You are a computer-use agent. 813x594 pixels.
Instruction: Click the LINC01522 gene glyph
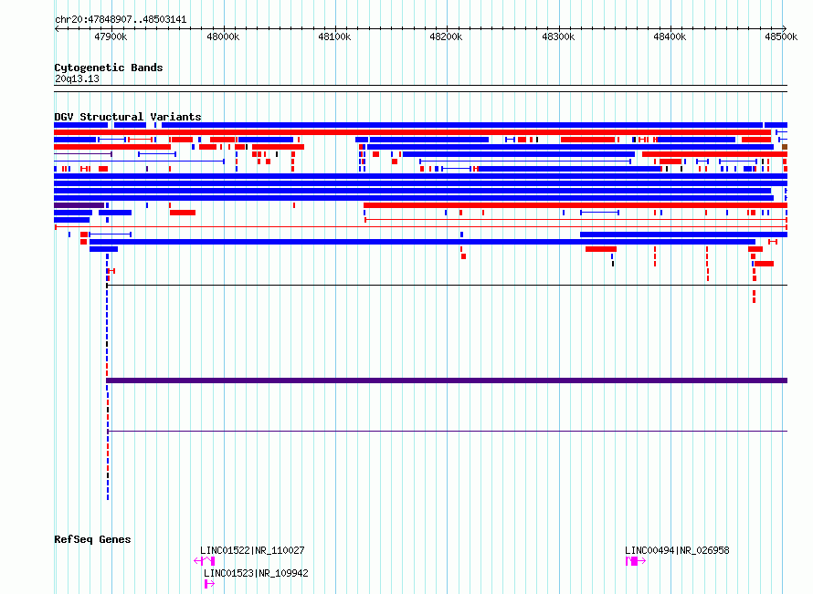pyautogui.click(x=205, y=561)
